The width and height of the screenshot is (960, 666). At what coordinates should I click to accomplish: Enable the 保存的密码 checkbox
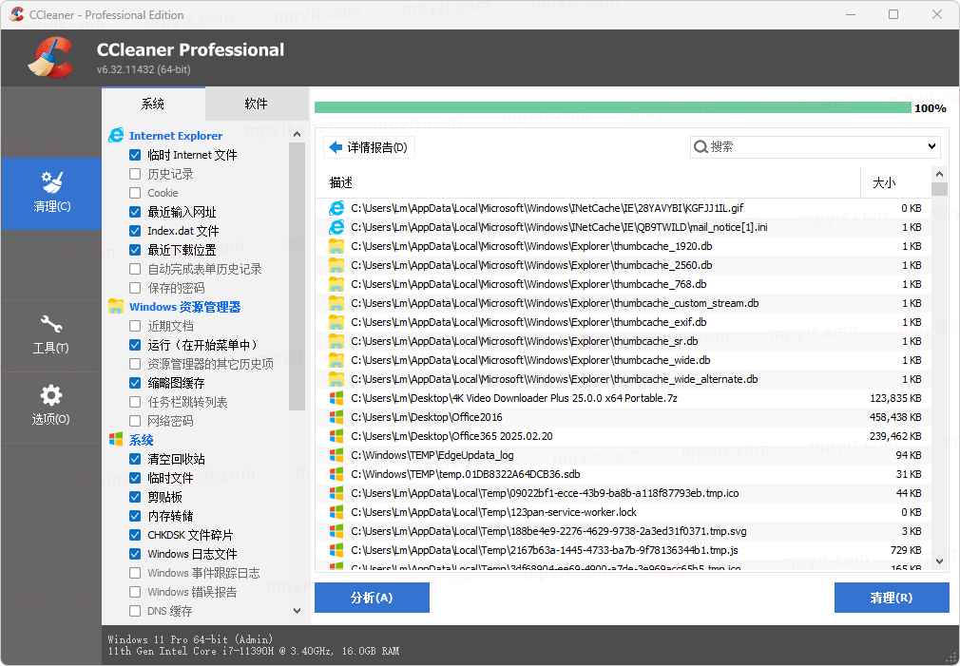135,288
